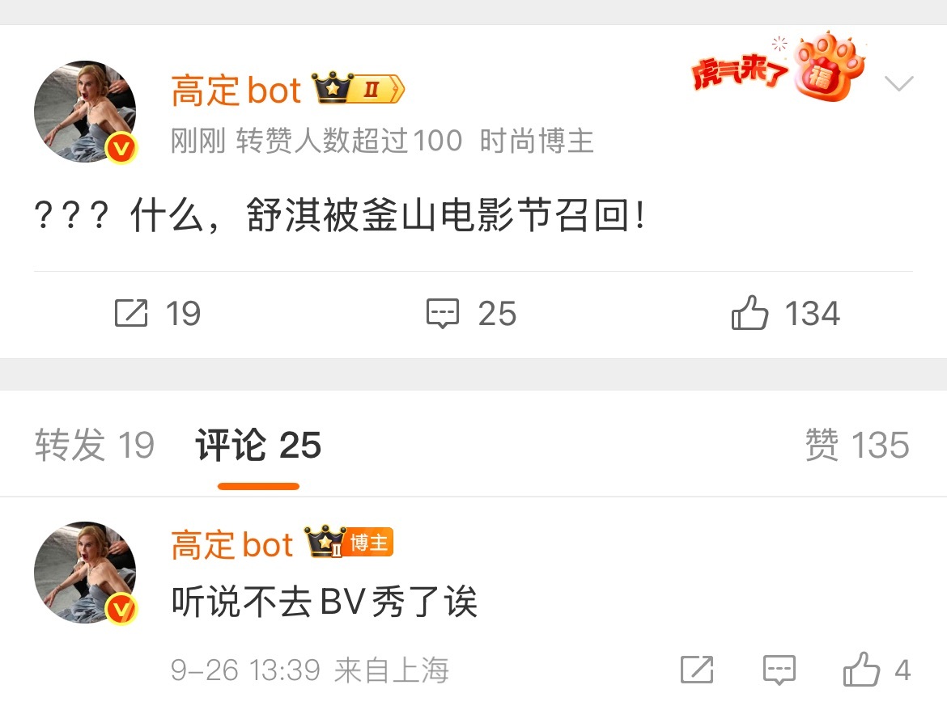Open comments via the post's comment icon
Screen dimensions: 947x706
point(443,313)
